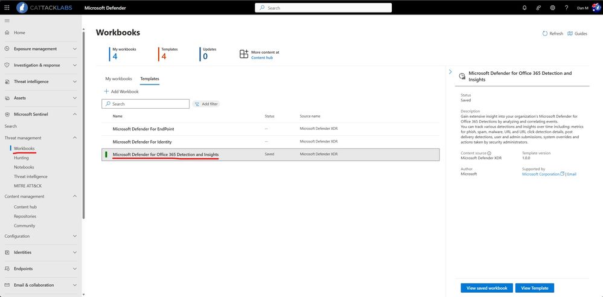Click the Guides map icon

pos(570,33)
